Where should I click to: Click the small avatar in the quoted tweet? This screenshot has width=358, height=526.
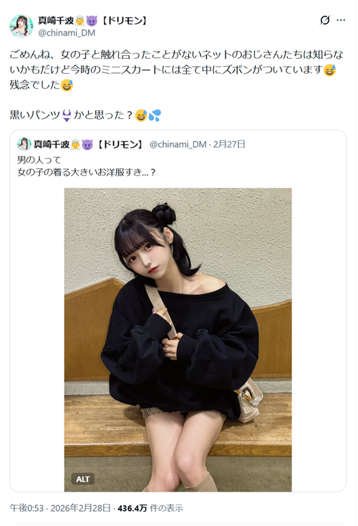coord(24,144)
